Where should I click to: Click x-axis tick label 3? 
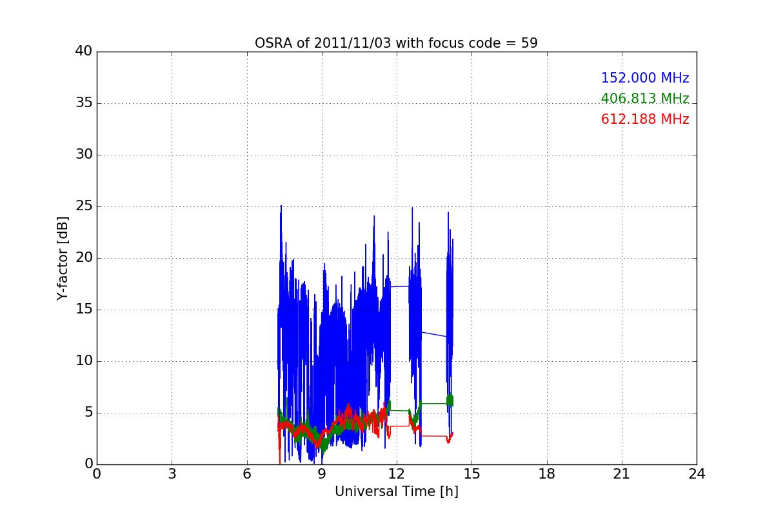pyautogui.click(x=172, y=474)
